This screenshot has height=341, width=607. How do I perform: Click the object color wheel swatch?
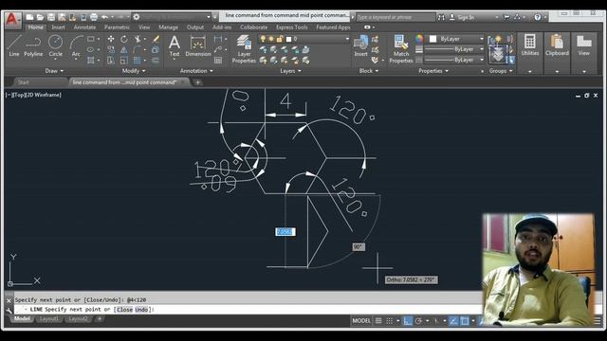point(419,39)
